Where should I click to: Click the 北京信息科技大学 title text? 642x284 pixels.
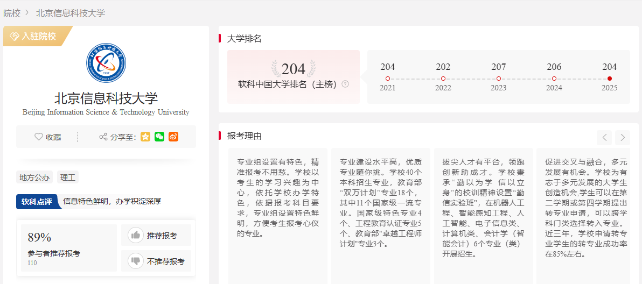click(106, 98)
